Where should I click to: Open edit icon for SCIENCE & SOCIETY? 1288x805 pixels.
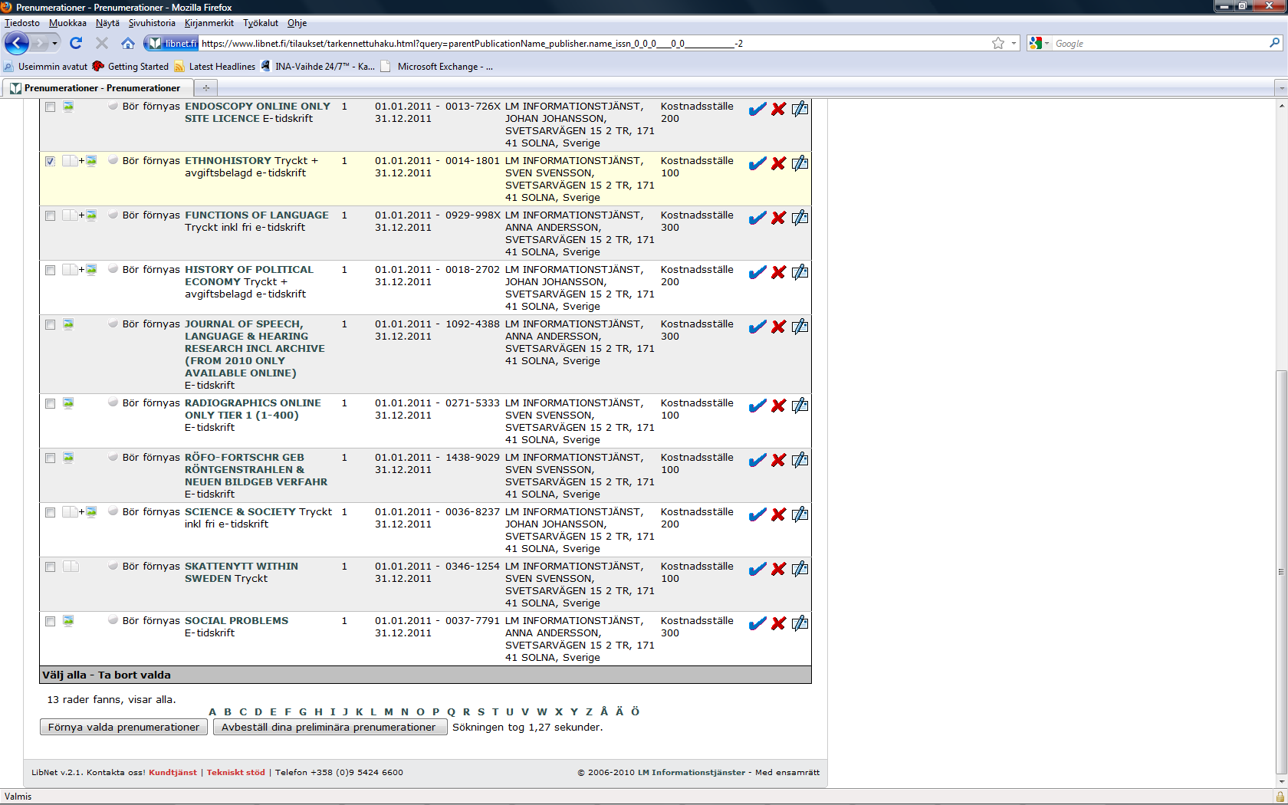tap(800, 514)
